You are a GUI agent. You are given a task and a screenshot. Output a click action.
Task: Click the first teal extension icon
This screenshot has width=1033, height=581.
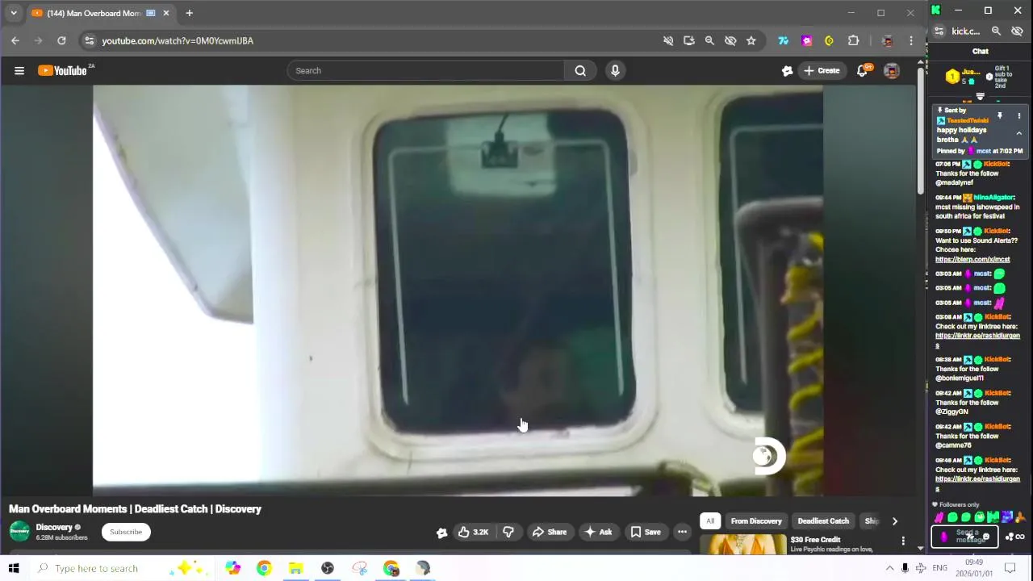pos(783,40)
